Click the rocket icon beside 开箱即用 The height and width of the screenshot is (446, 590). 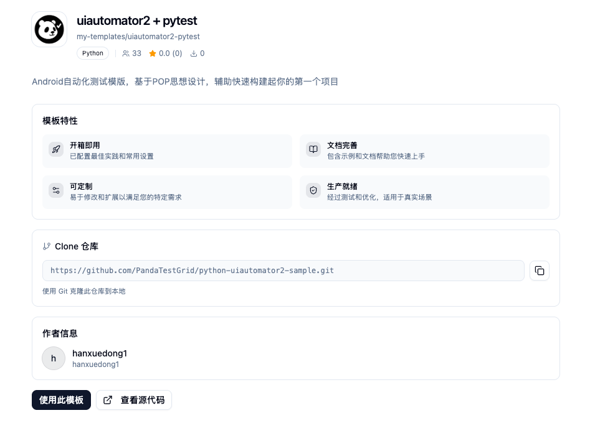(56, 149)
